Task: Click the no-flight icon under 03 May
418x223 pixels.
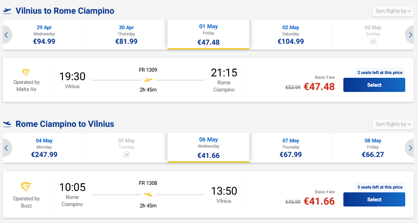Action: (373, 42)
